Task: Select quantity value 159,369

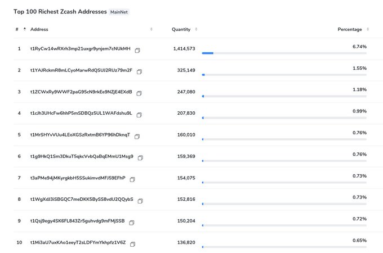Action: 186,156
